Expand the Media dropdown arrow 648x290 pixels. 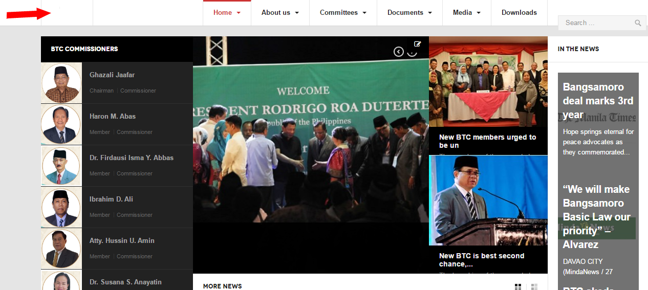click(479, 13)
